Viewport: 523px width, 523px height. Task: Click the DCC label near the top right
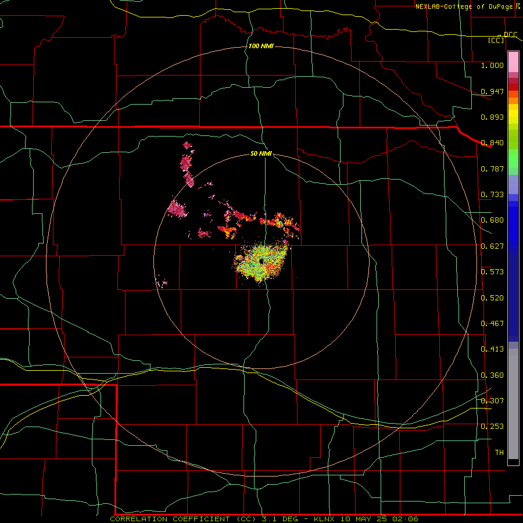pyautogui.click(x=510, y=35)
